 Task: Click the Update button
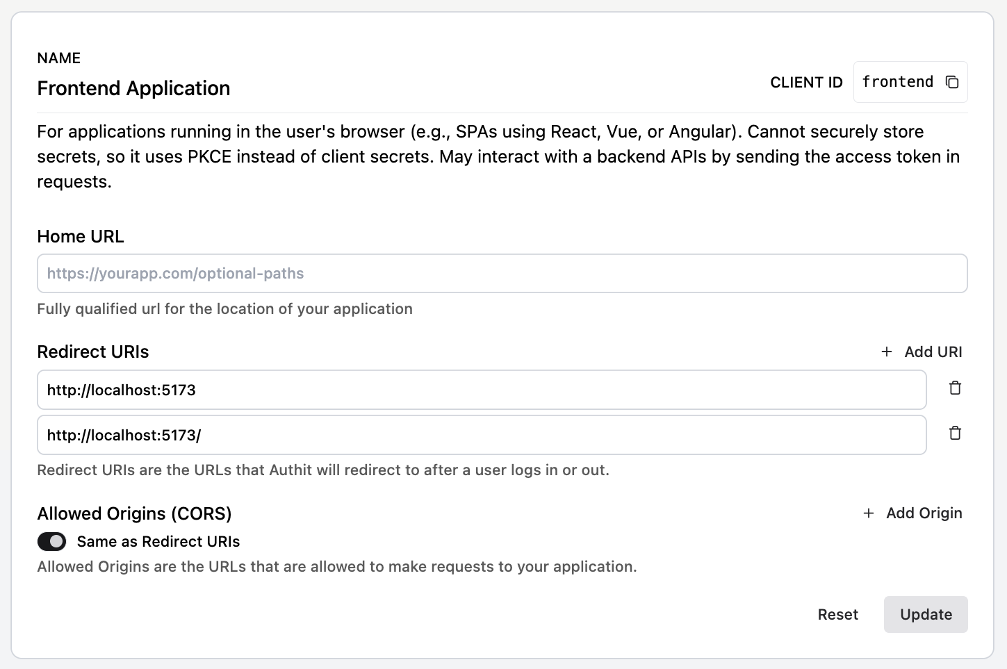tap(926, 614)
